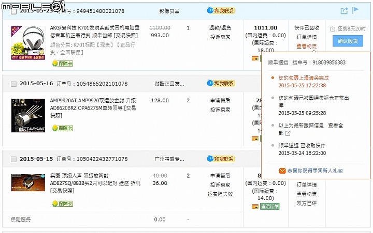The width and height of the screenshot is (373, 233).
Task: Click 投诉卖家 for AD827SQ order
Action: (220, 185)
